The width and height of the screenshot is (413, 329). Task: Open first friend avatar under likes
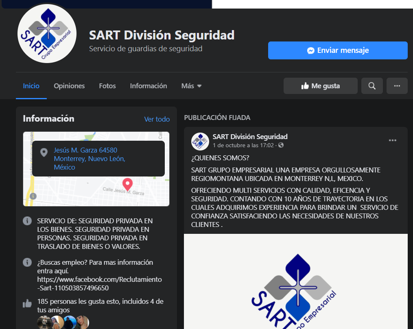point(44,322)
